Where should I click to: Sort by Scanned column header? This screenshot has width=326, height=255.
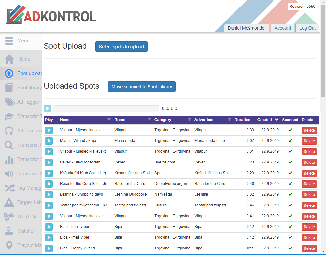click(290, 120)
